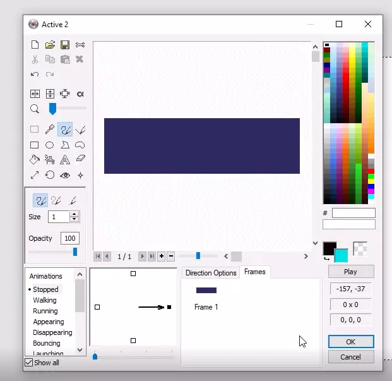Toggle the Show all checkbox
Image resolution: width=392 pixels, height=381 pixels.
(29, 363)
